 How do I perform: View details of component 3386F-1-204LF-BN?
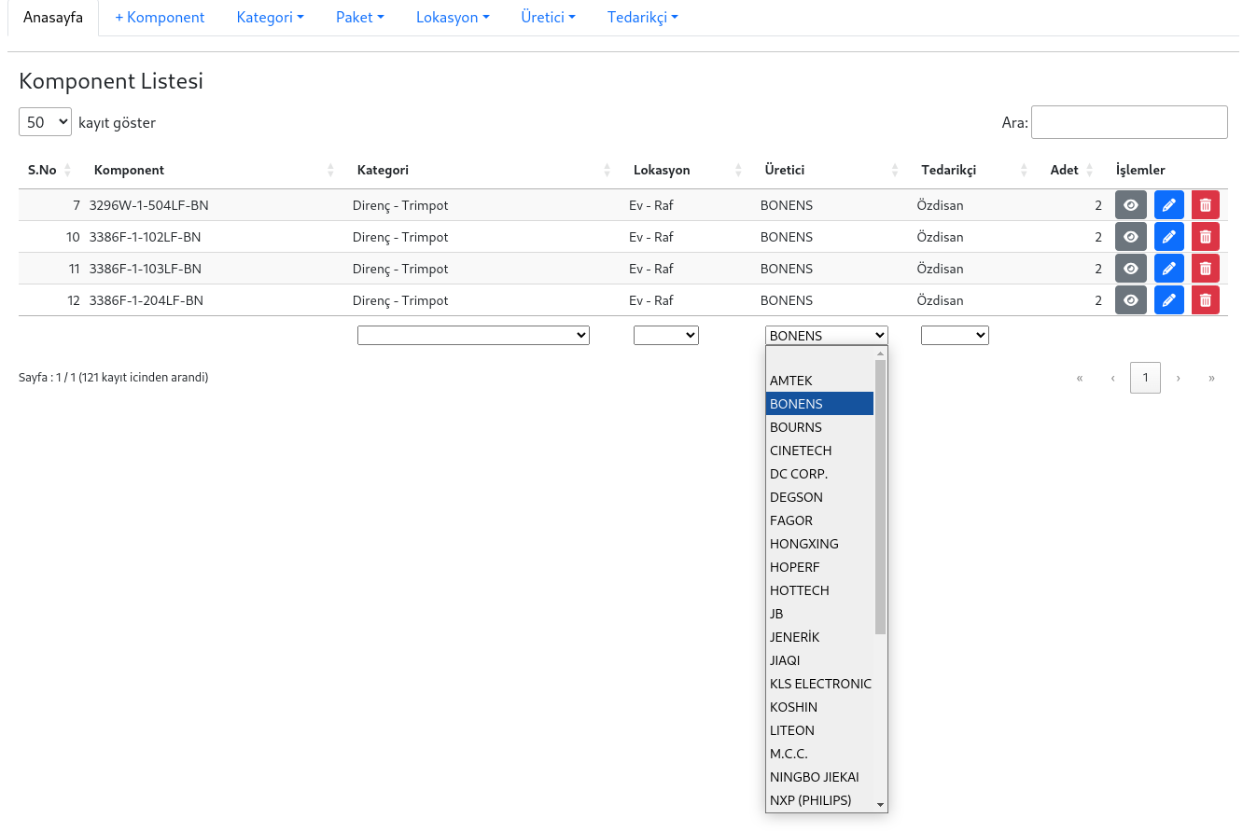click(1130, 300)
